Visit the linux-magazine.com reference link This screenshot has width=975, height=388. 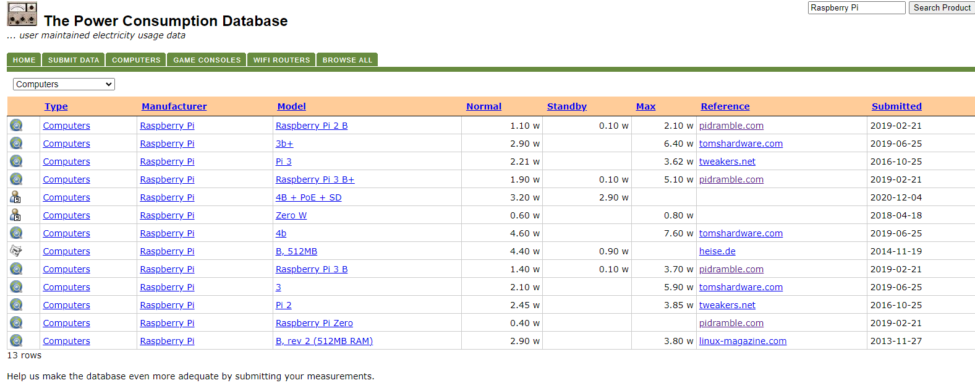tap(743, 341)
